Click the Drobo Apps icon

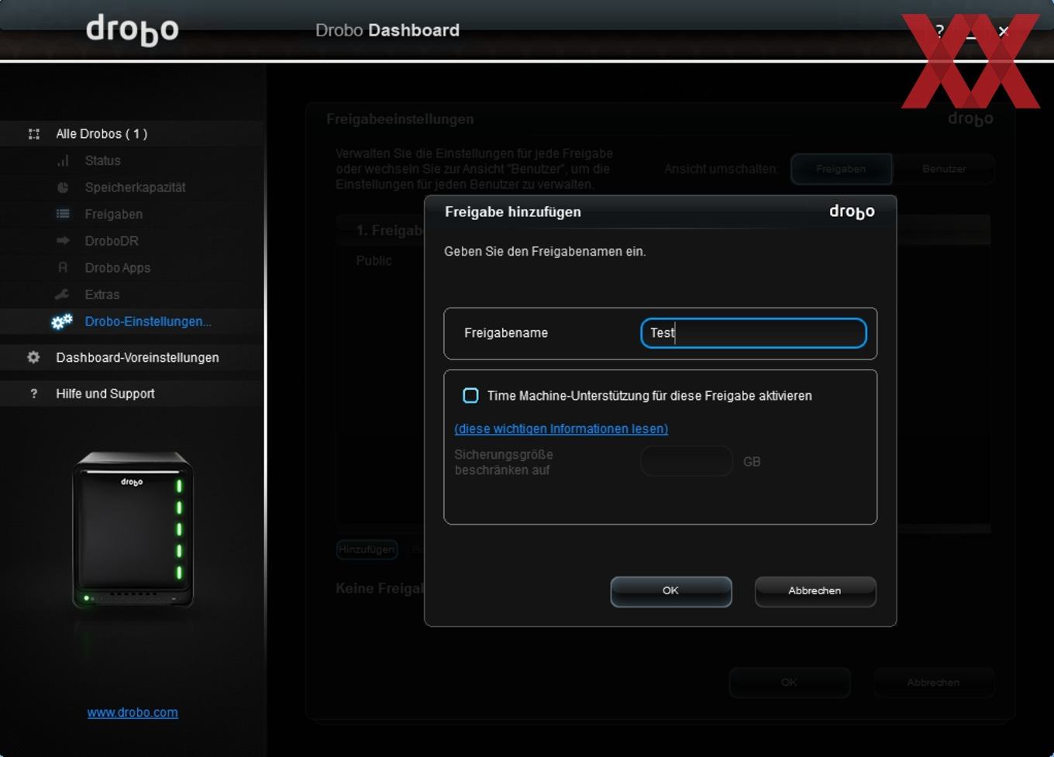coord(64,267)
